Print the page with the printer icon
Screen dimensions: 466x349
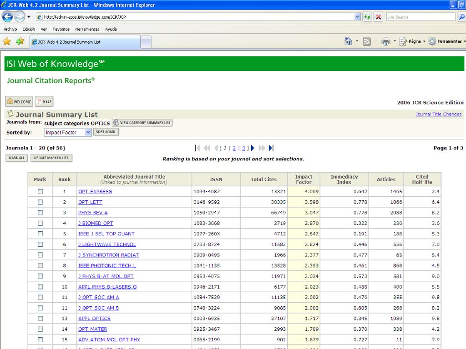pyautogui.click(x=386, y=41)
